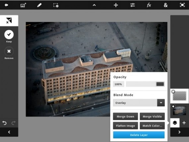Open the fx effects menu
This screenshot has height=142, width=189.
[149, 5]
